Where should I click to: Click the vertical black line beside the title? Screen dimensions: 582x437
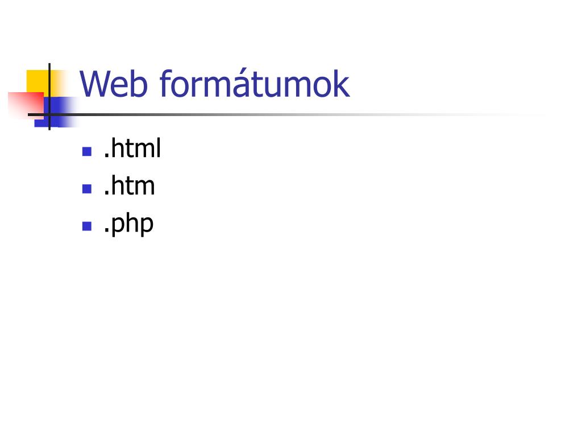coord(49,97)
